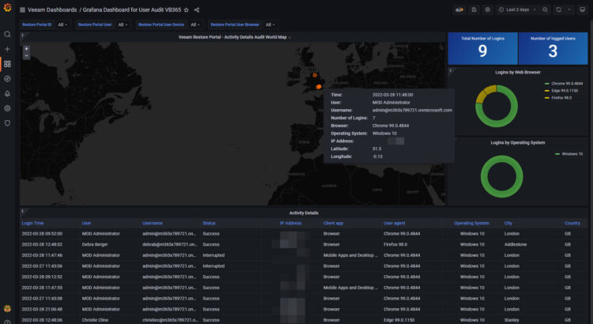Click the Total Number of Logins stat panel

[x=482, y=48]
